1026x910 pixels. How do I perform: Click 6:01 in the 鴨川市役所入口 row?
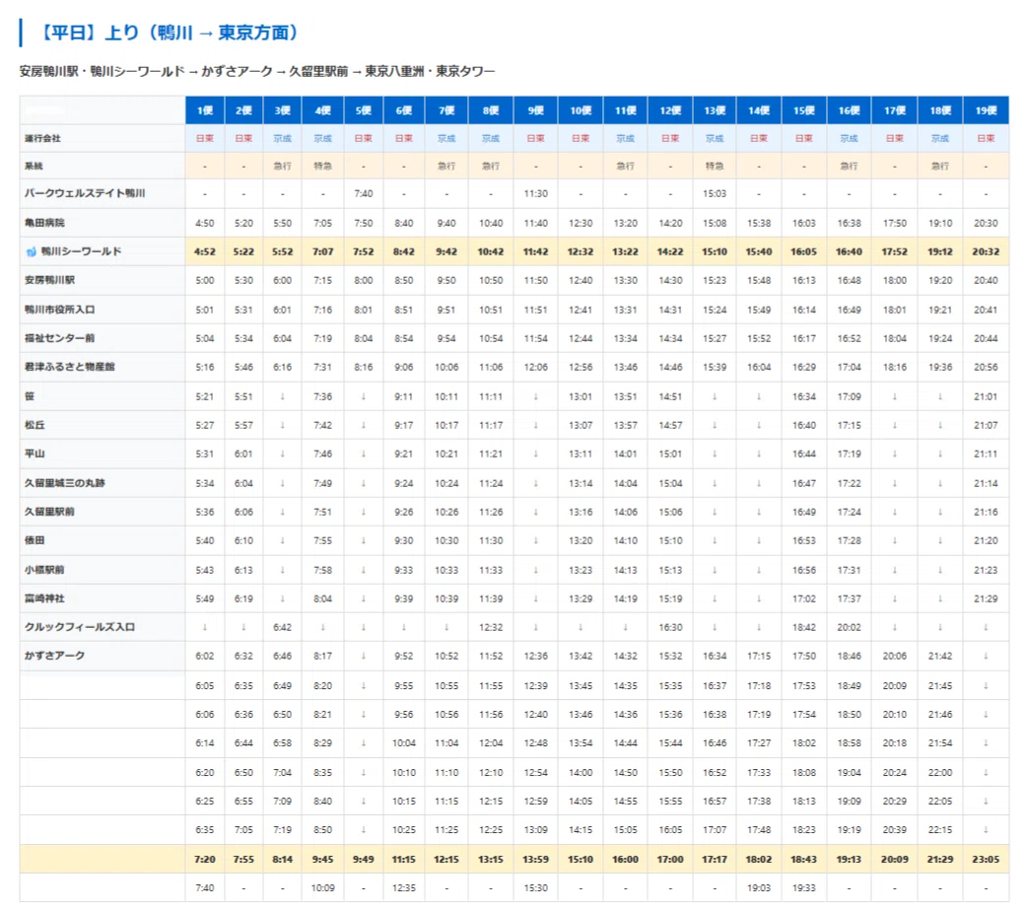coord(283,310)
